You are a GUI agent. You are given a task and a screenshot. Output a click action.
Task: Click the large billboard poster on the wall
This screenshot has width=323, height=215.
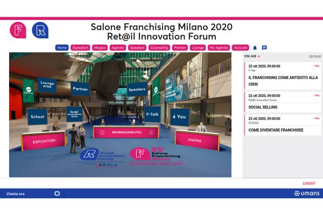183,79
